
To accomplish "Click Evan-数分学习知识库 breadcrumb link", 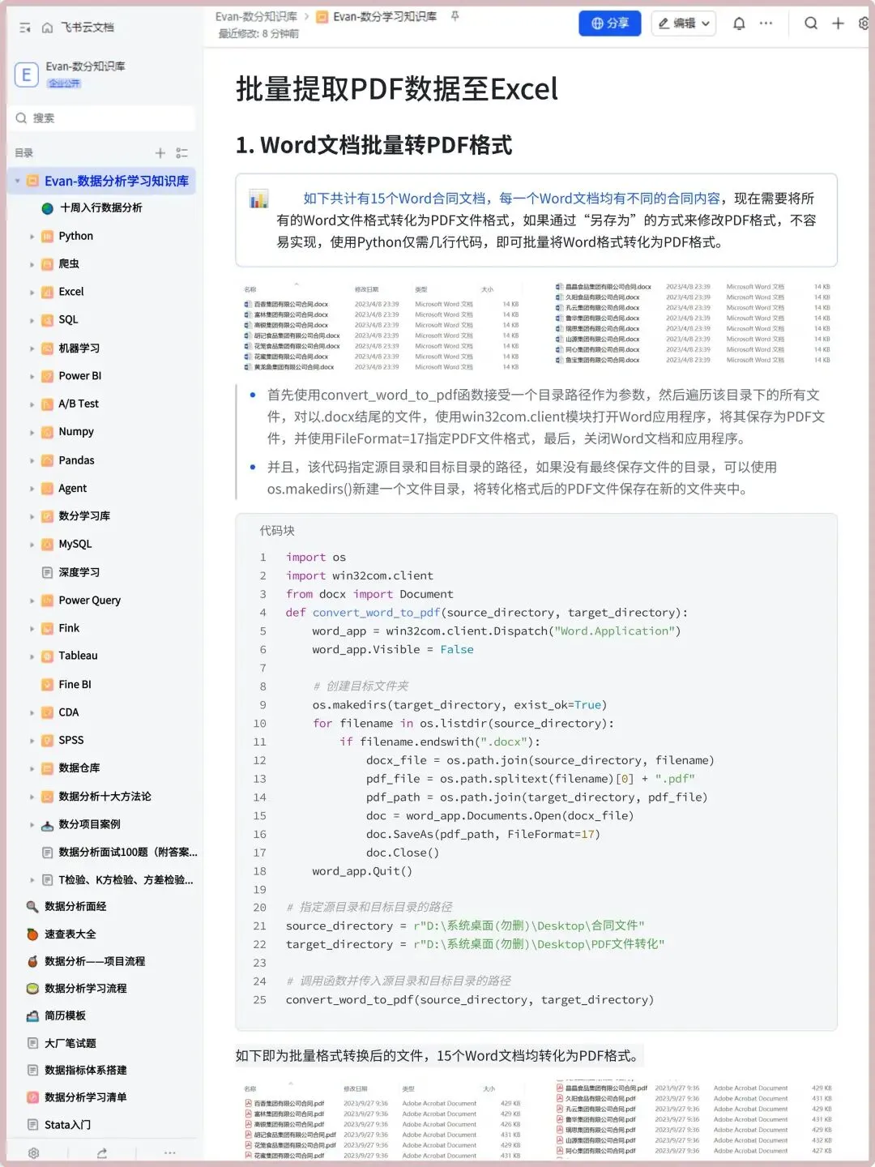I will pyautogui.click(x=384, y=16).
